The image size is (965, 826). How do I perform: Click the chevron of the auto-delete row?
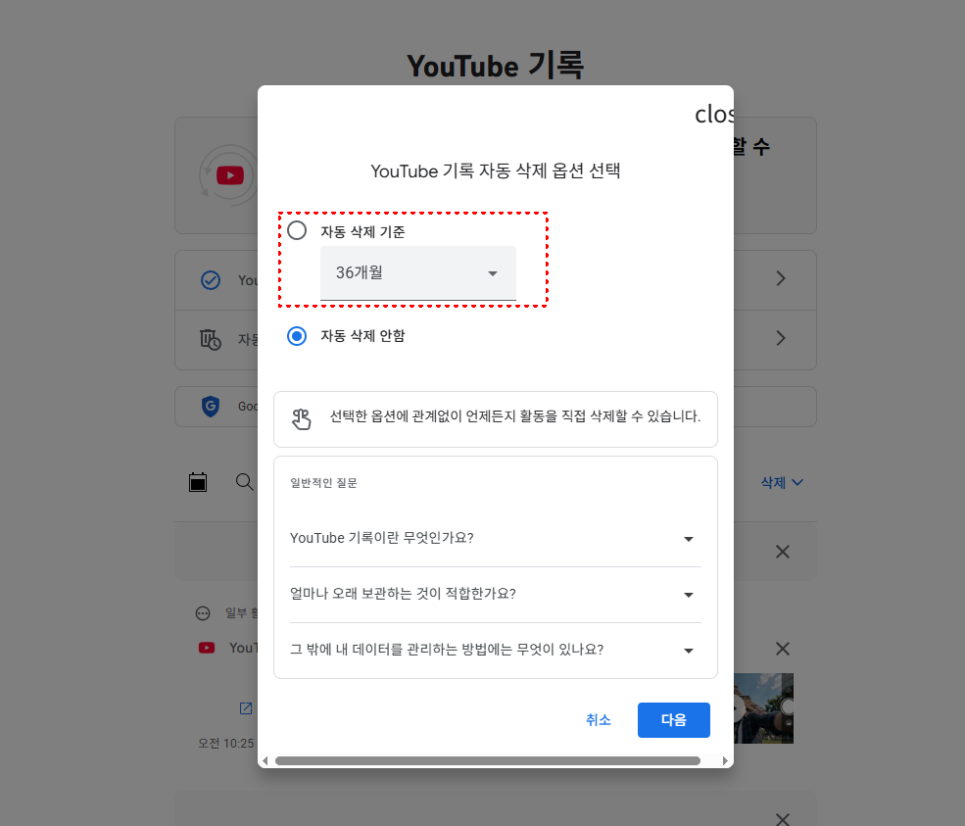781,338
